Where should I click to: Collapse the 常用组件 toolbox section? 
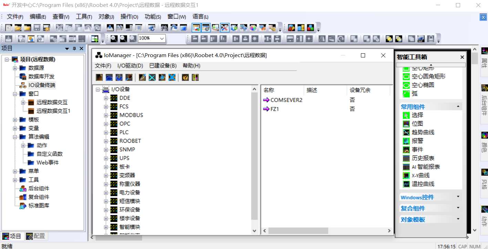(458, 107)
